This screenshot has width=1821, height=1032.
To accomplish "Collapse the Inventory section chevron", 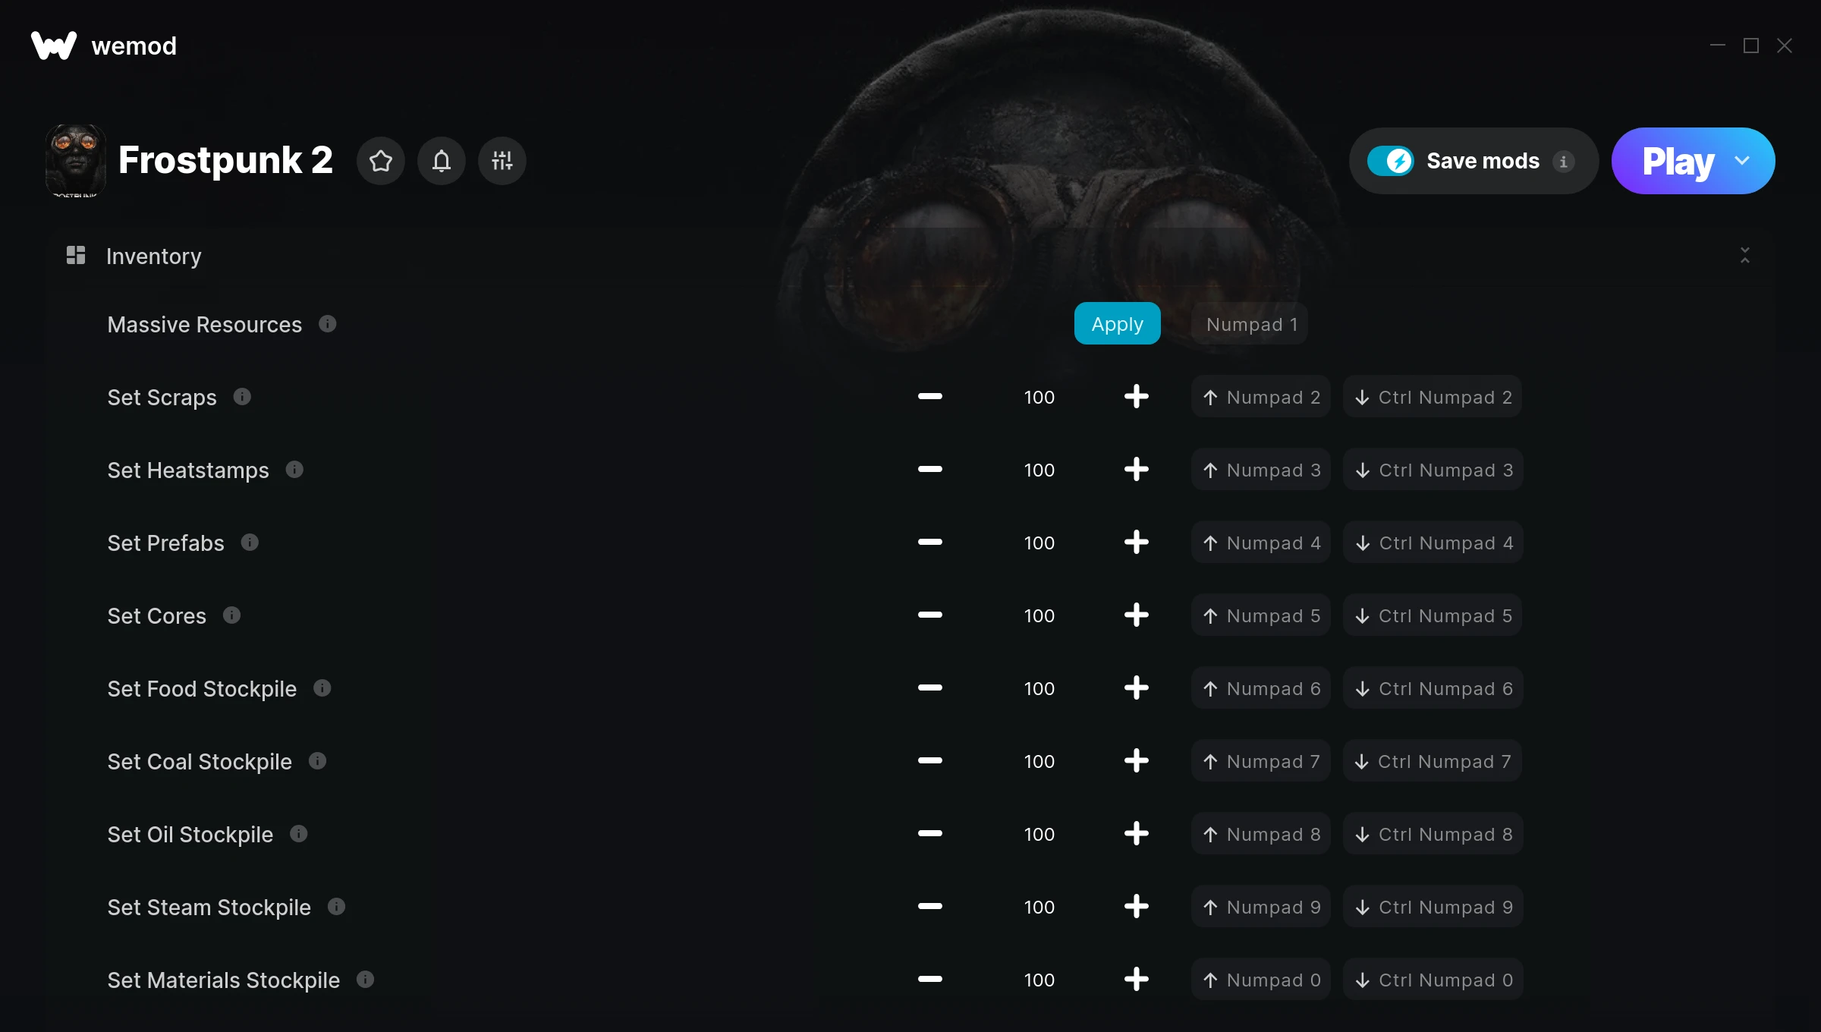I will tap(1744, 256).
